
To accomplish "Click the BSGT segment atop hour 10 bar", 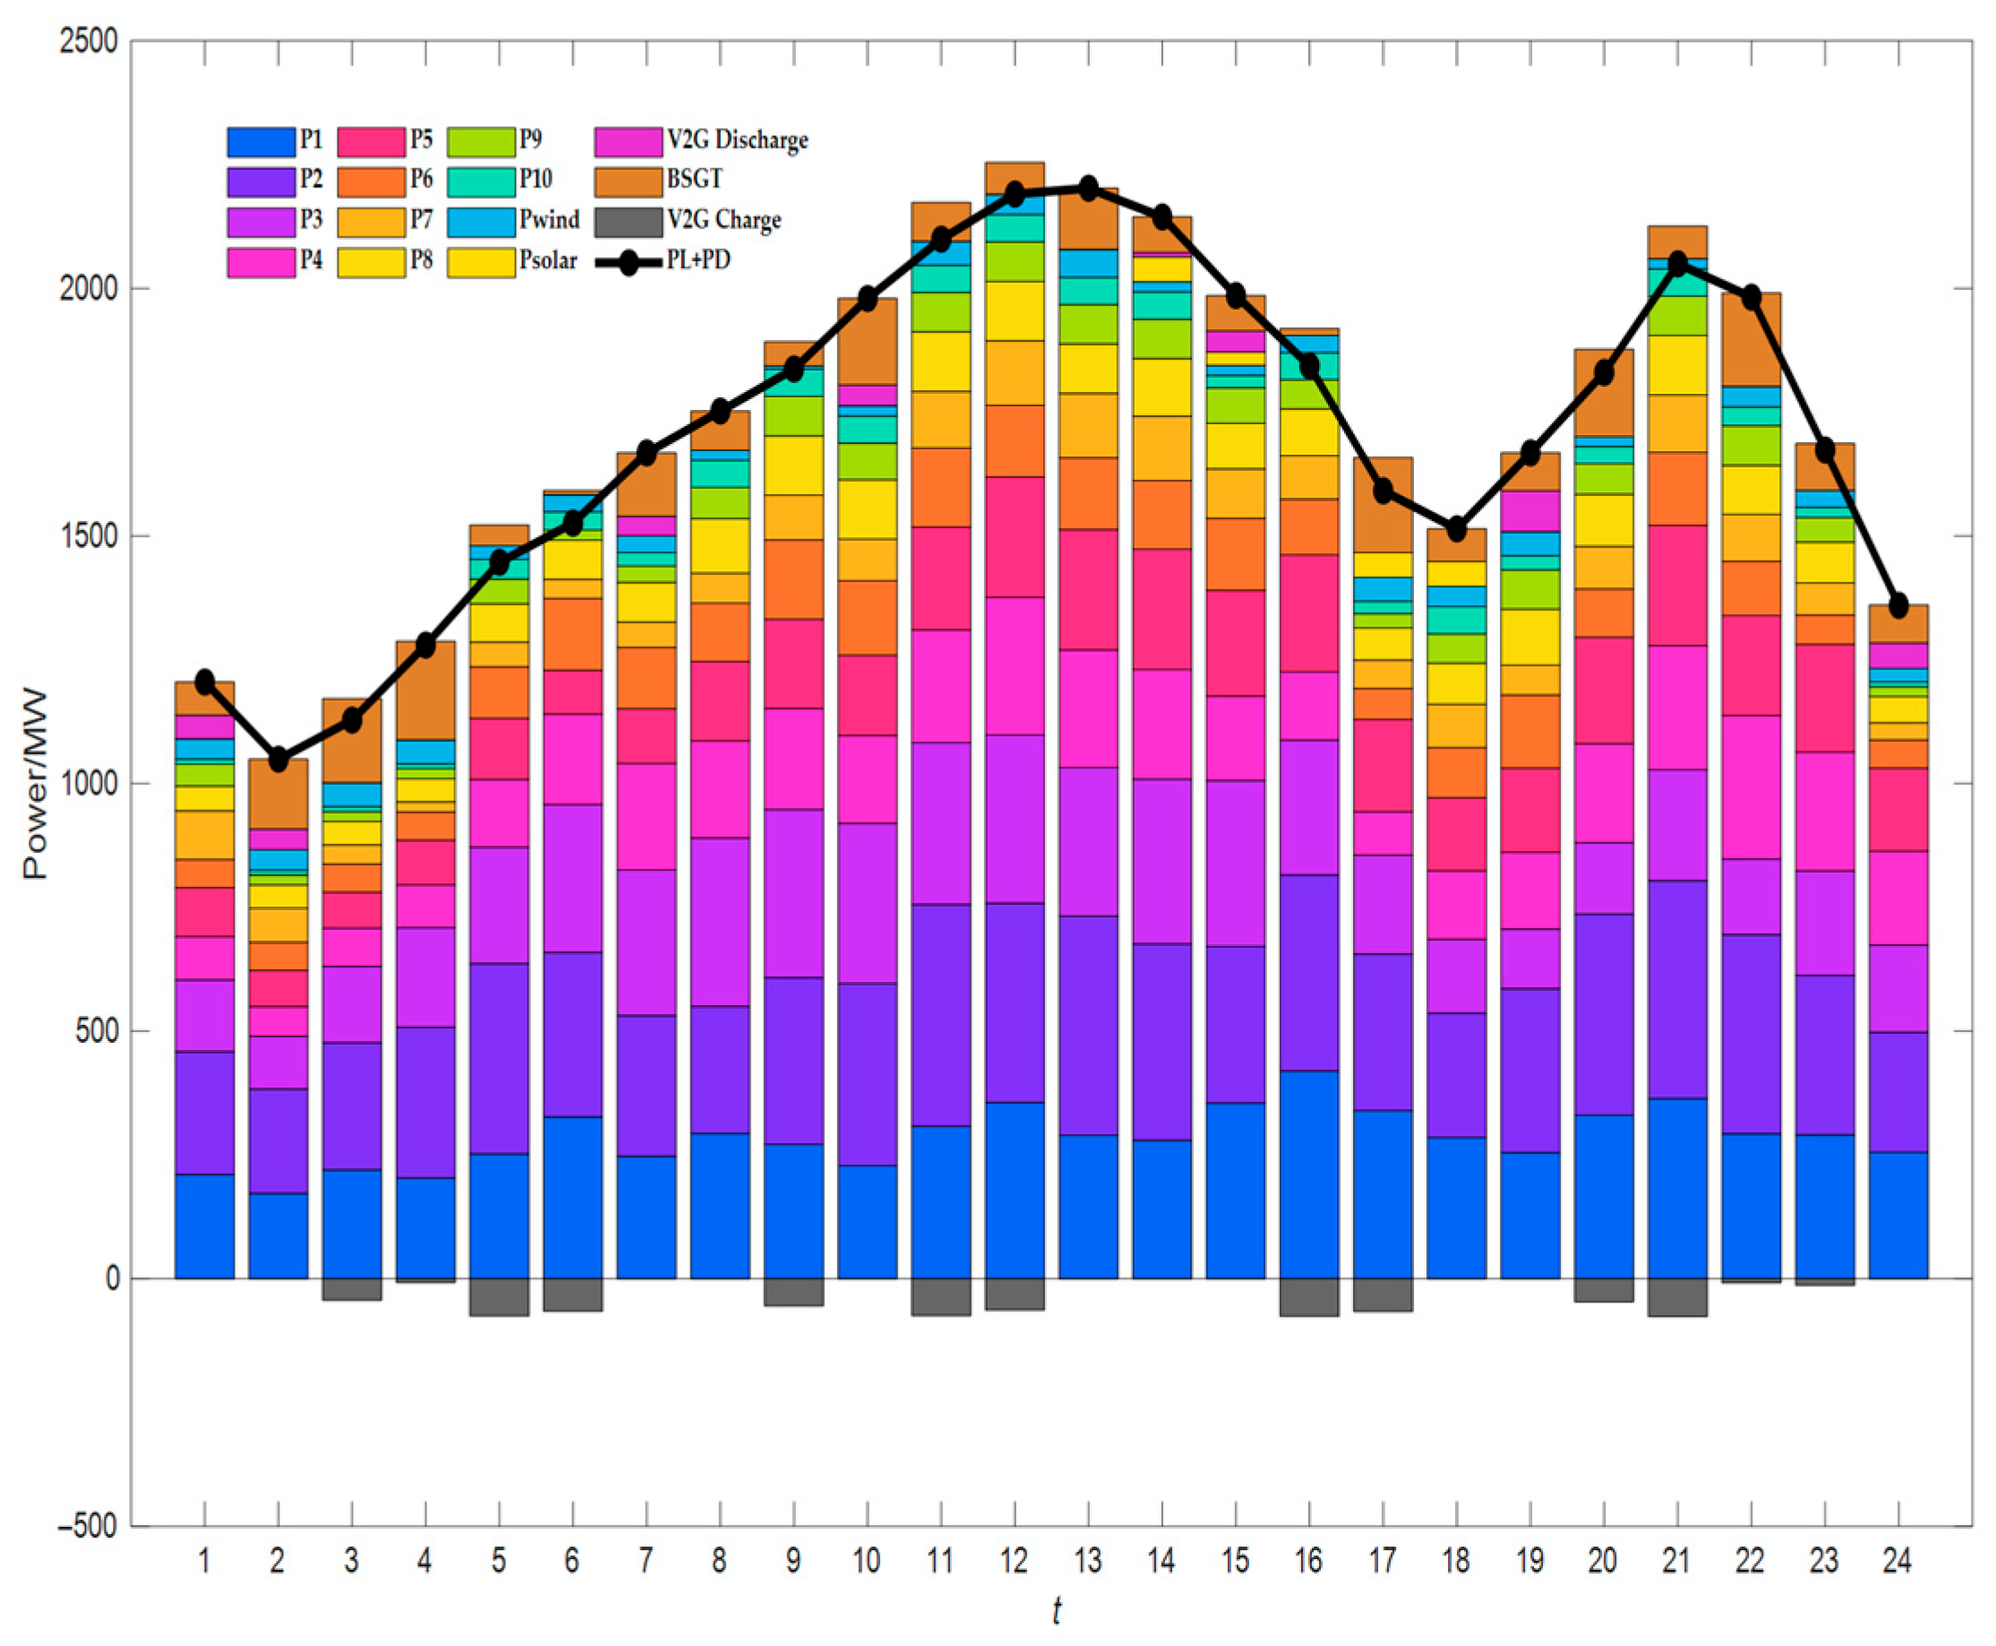I will (x=867, y=341).
